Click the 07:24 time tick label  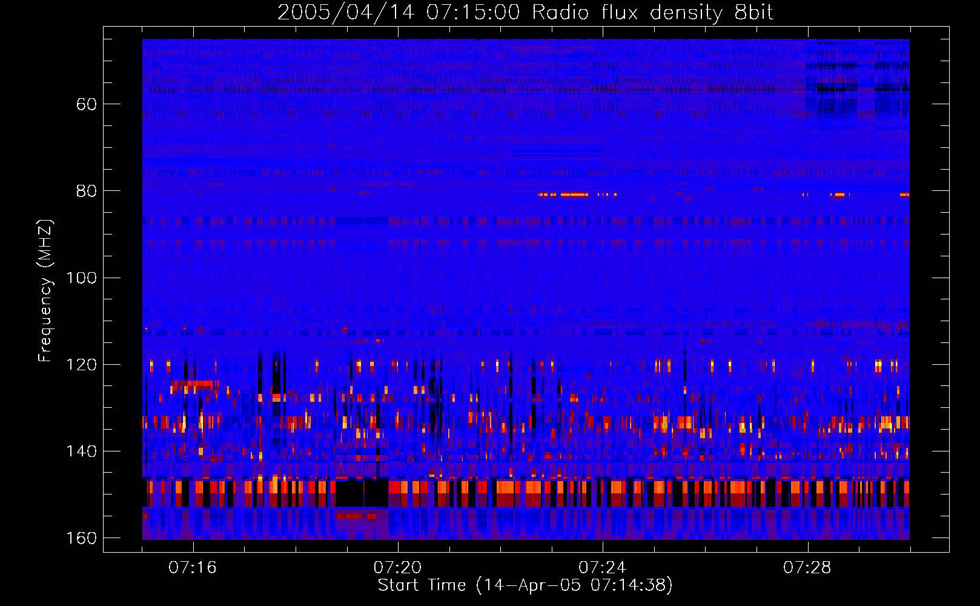603,568
